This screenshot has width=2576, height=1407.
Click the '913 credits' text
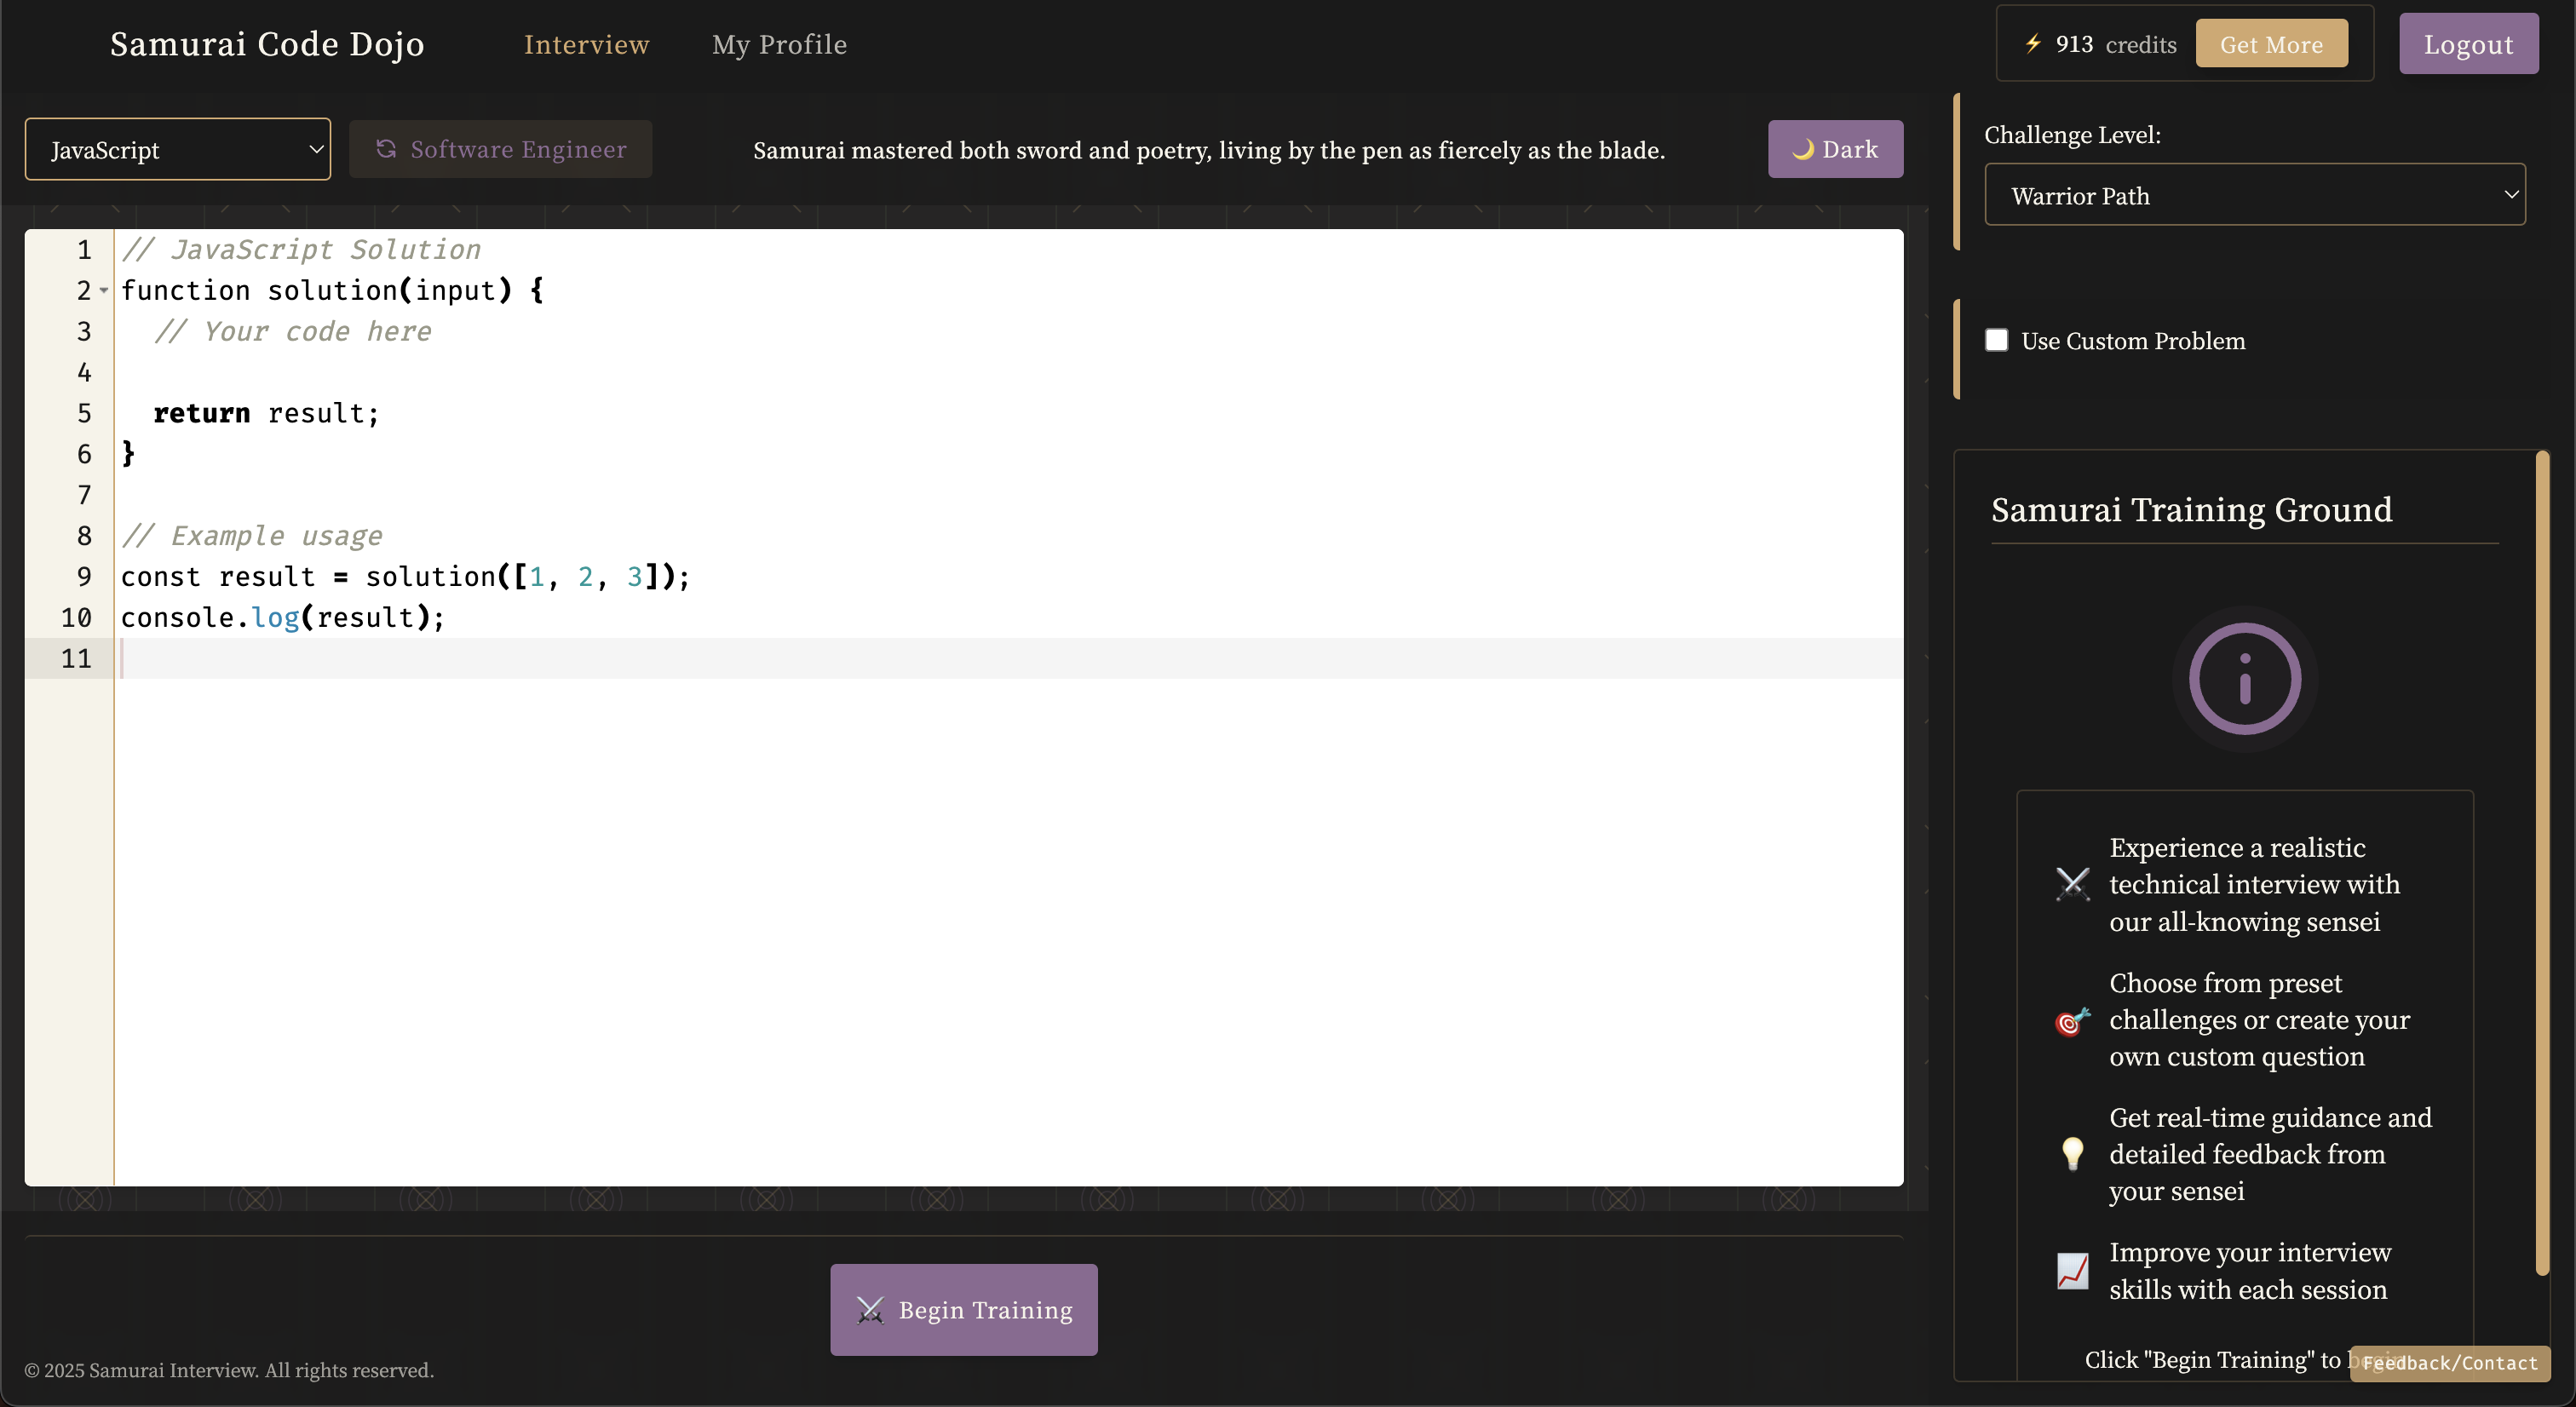tap(2116, 44)
